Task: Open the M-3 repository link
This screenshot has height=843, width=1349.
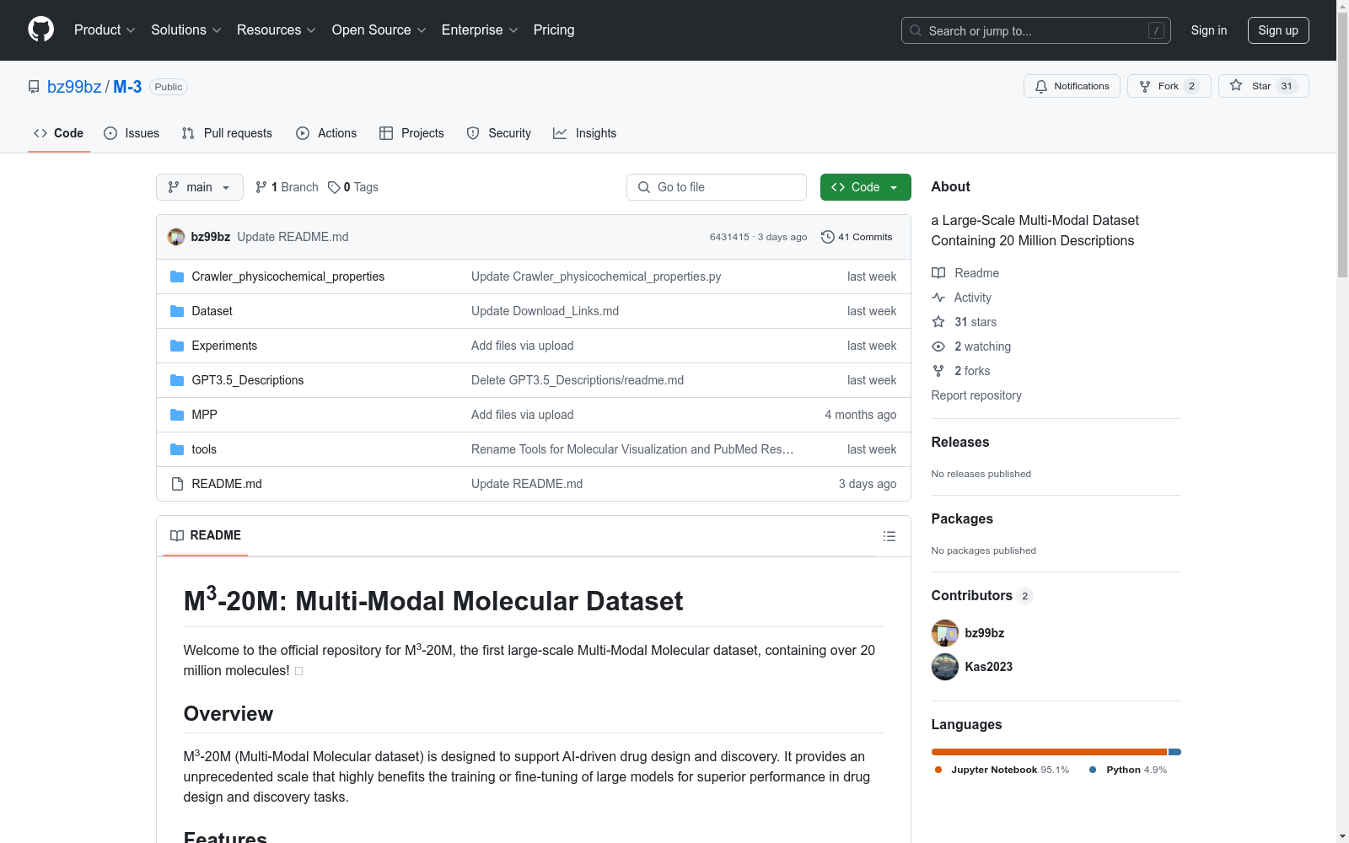Action: (x=127, y=87)
